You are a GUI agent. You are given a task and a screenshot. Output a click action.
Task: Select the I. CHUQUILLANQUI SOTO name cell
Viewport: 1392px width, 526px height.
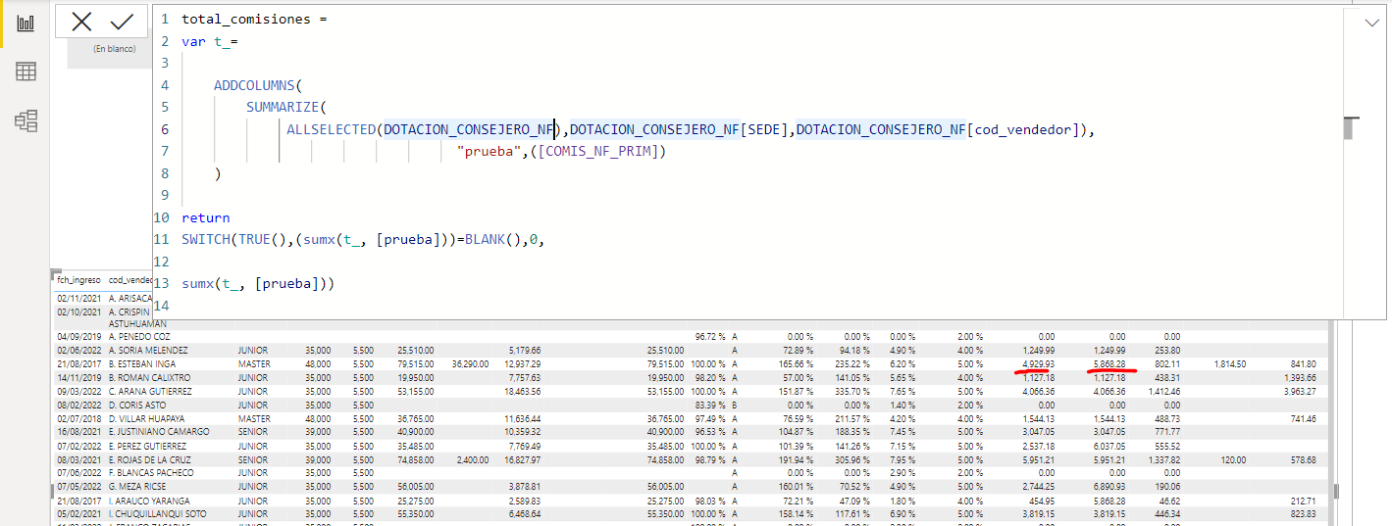click(x=156, y=514)
